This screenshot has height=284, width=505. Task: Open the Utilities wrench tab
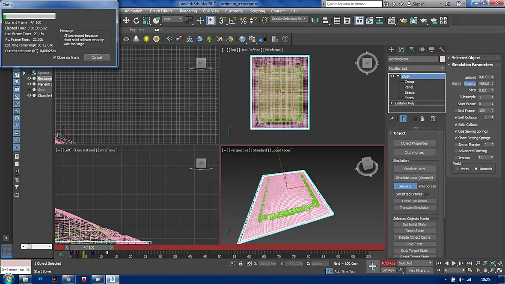pyautogui.click(x=442, y=50)
